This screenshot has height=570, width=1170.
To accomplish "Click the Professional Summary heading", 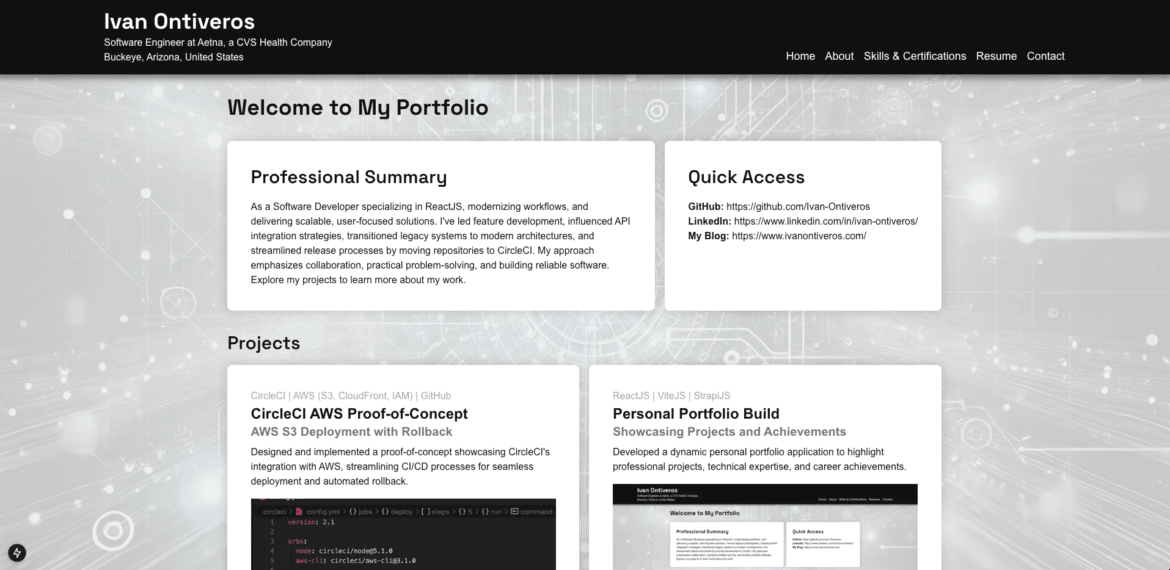I will click(349, 177).
